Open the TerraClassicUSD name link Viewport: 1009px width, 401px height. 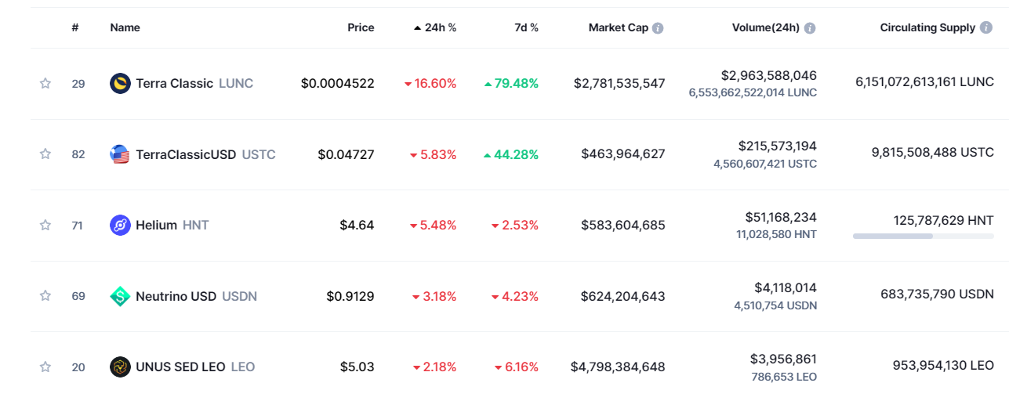(186, 154)
